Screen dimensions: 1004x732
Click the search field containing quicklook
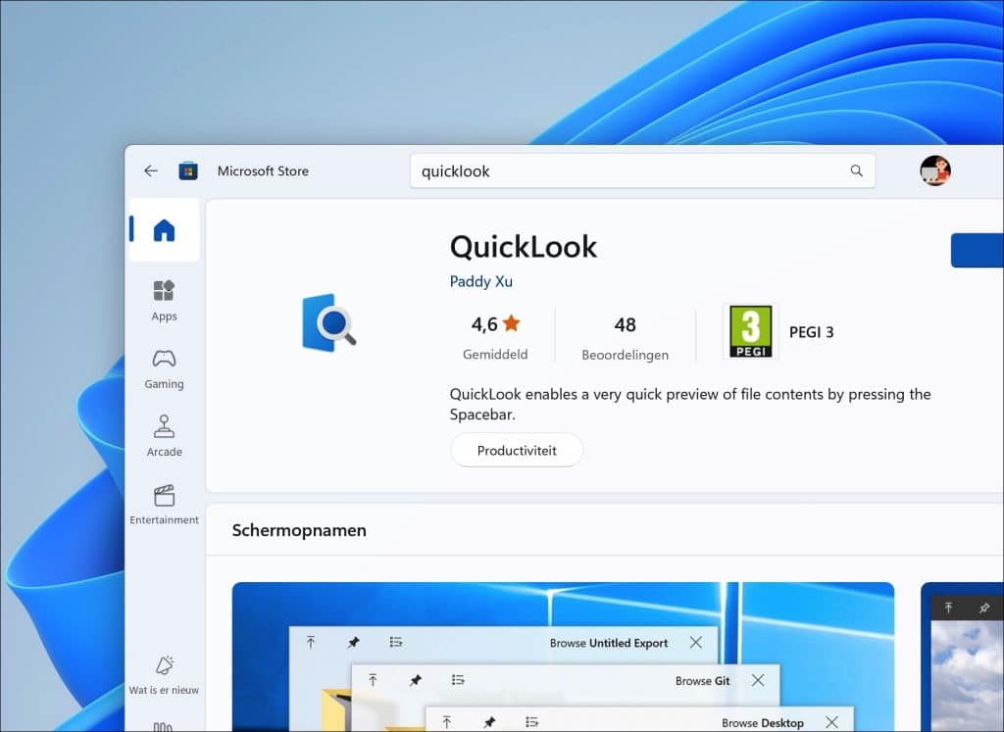click(x=642, y=171)
